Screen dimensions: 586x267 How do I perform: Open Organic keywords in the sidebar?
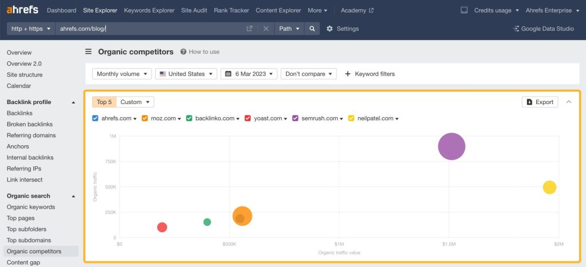[x=31, y=207]
